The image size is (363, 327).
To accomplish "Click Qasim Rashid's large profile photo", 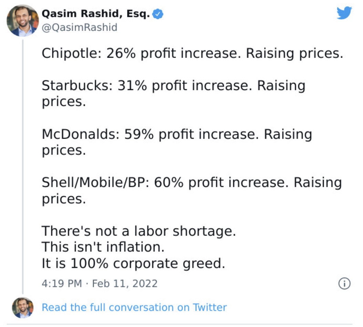I will tap(23, 21).
